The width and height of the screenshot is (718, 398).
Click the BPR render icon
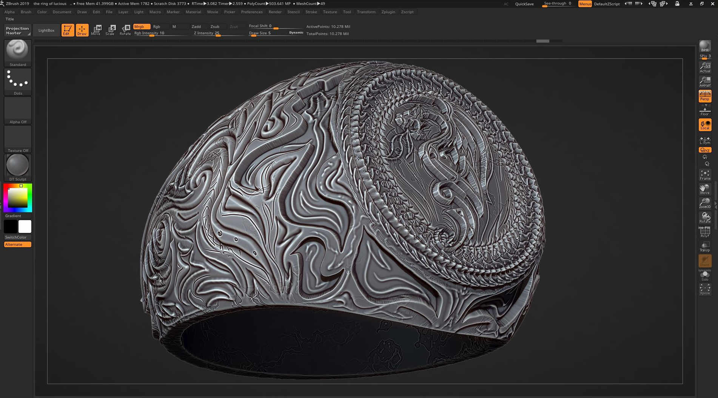[705, 46]
